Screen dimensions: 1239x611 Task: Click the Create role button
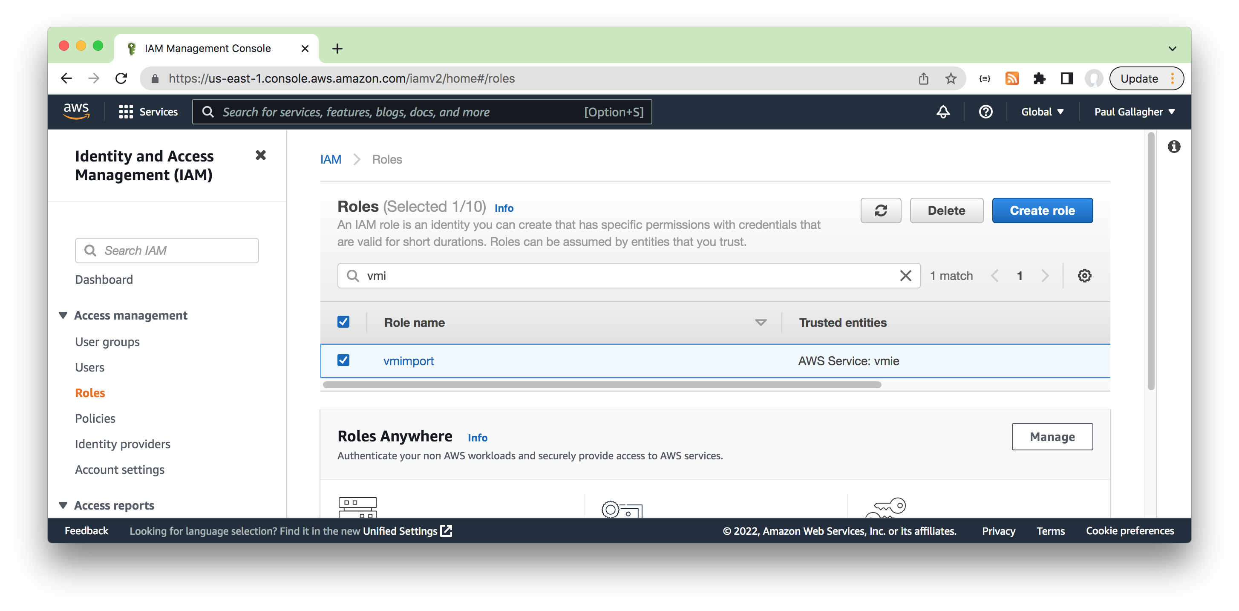pos(1043,210)
